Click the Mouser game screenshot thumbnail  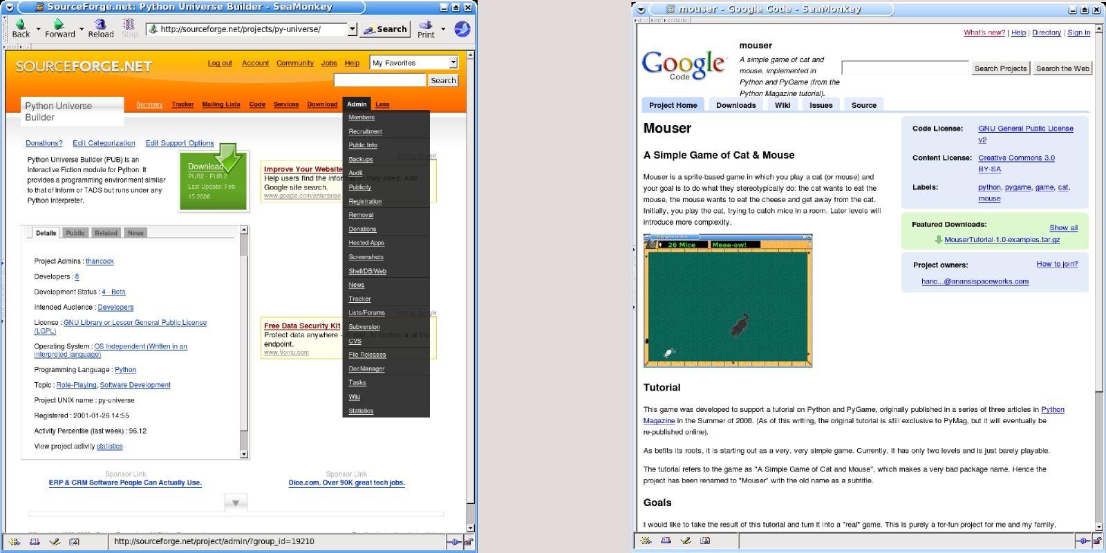tap(728, 301)
